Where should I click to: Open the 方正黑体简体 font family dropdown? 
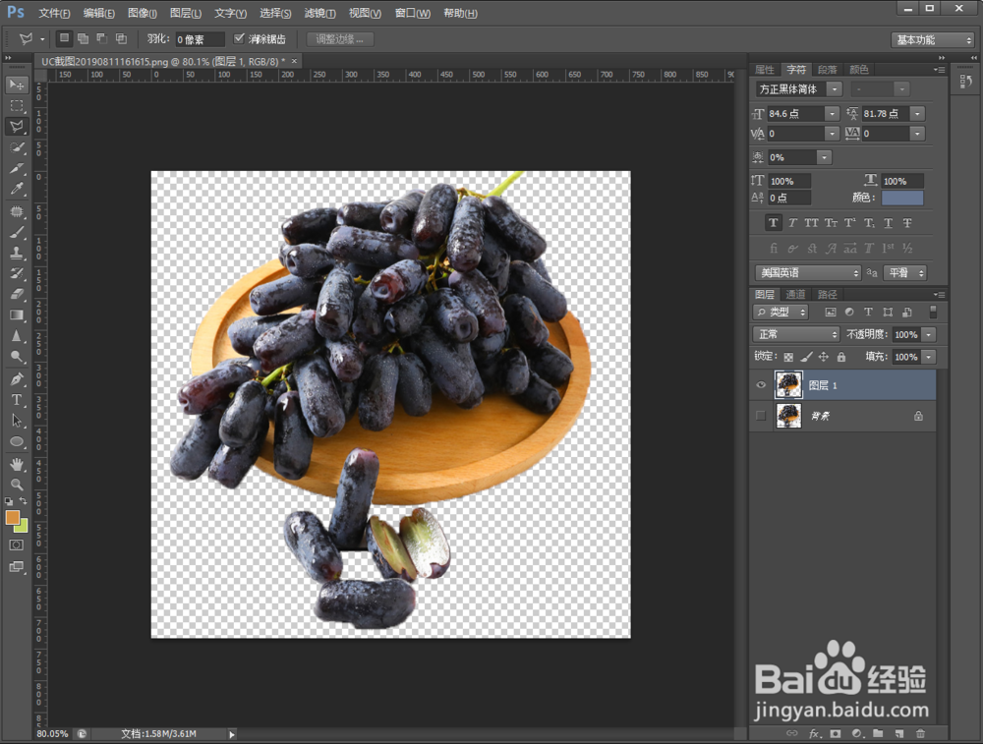tap(835, 89)
